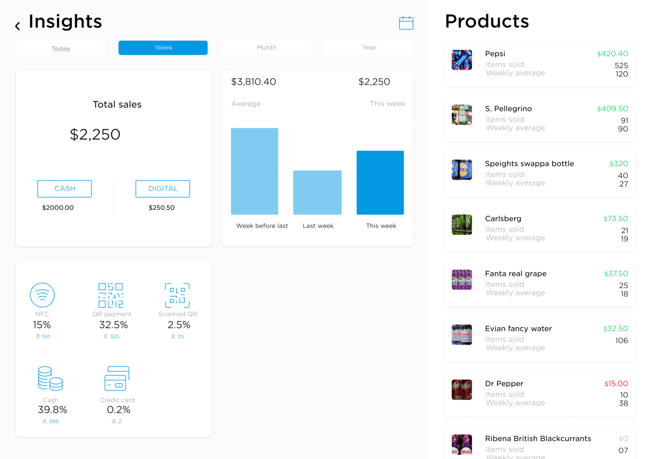Expand the Dr Pepper product details
Screen dimensions: 651x459
[539, 393]
